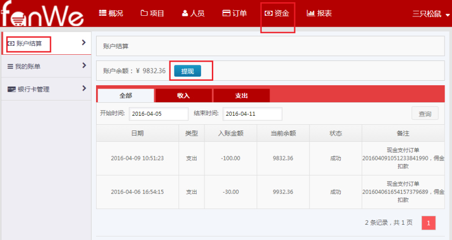Image resolution: width=452 pixels, height=240 pixels.
Task: Click the fanWe logo
Action: (x=42, y=14)
